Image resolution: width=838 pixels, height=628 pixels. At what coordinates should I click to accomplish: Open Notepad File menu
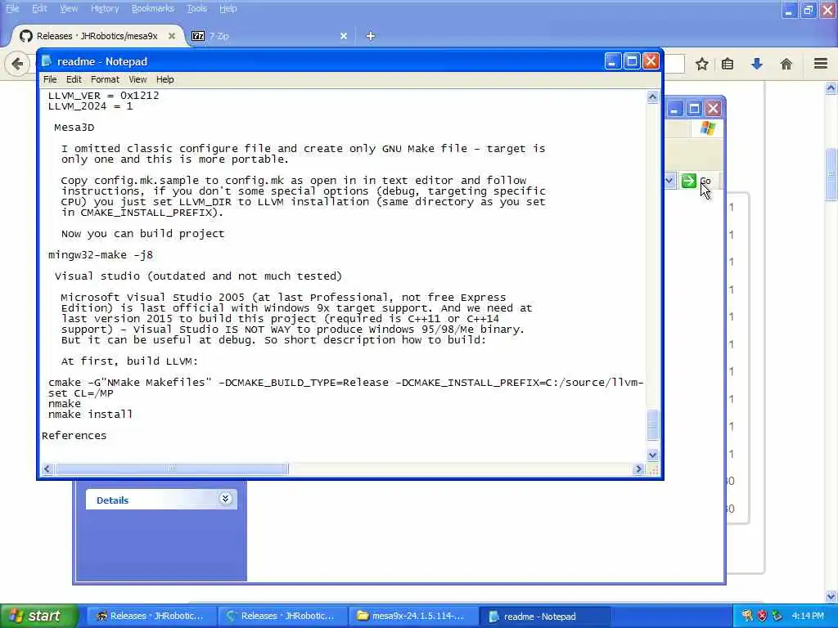pos(50,79)
